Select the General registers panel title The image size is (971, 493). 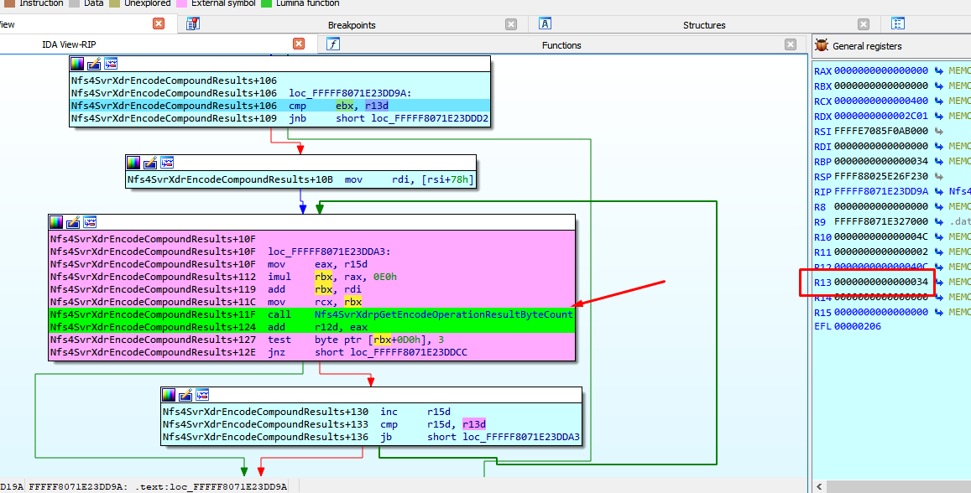[x=867, y=46]
